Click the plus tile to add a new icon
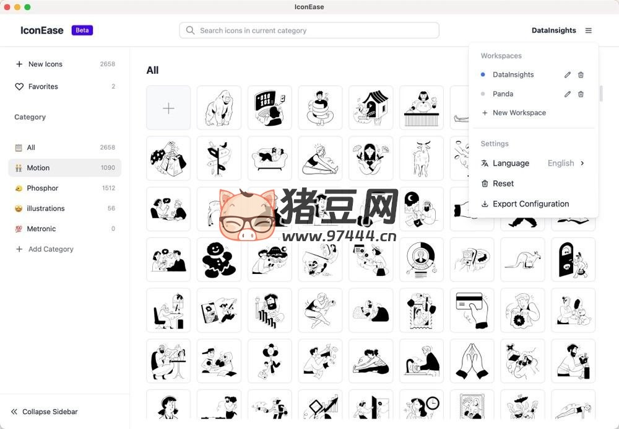This screenshot has height=429, width=619. 168,107
